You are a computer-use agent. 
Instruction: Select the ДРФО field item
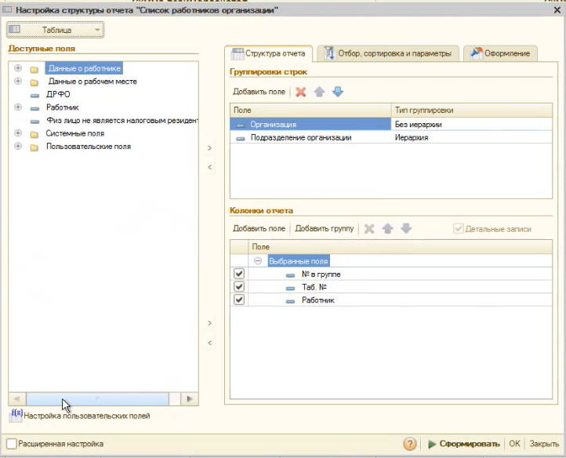tap(58, 94)
